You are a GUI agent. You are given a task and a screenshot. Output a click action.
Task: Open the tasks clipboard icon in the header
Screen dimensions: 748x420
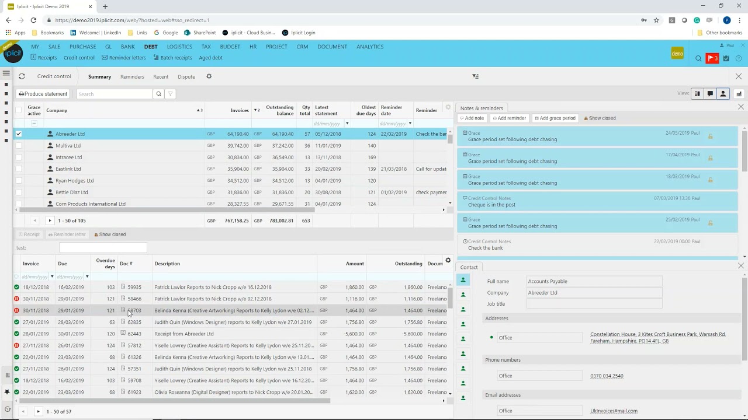pos(726,58)
